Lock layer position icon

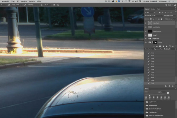[x=156, y=19]
